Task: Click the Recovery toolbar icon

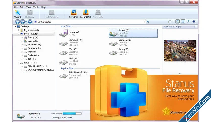Action: pos(30,14)
